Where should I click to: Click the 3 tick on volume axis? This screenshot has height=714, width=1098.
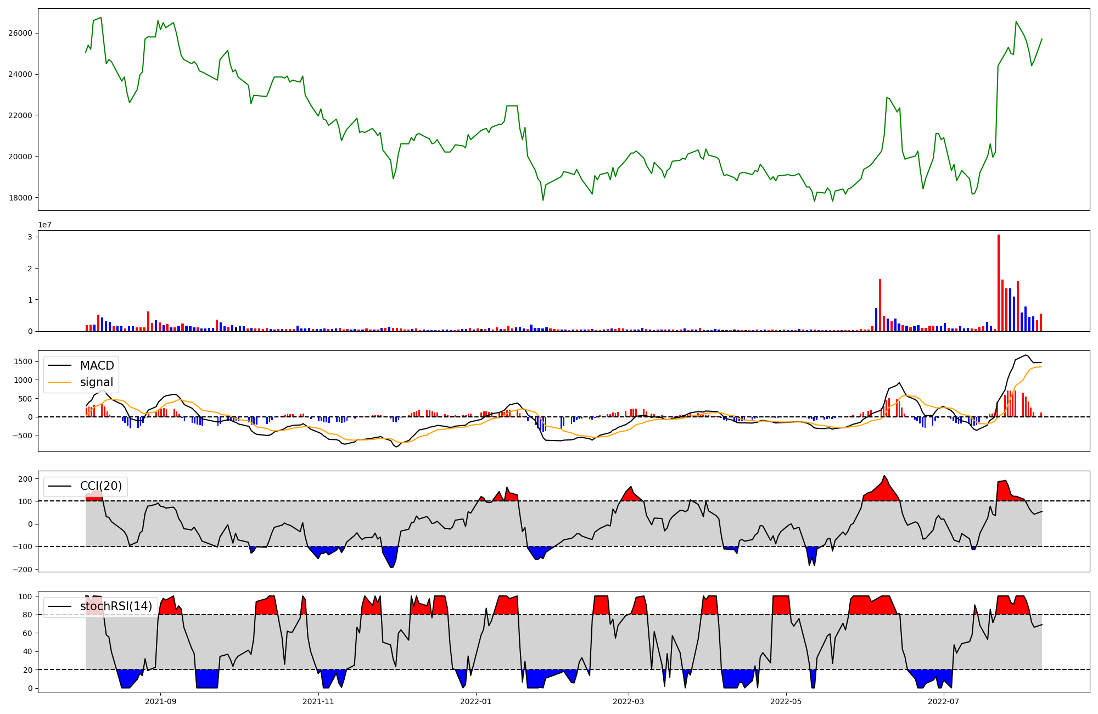pyautogui.click(x=30, y=237)
